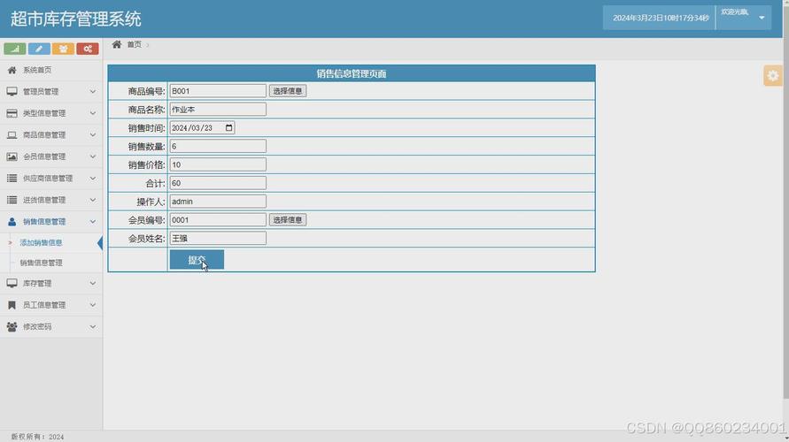Collapse the 销售信息管理 sidebar menu
The height and width of the screenshot is (442, 789).
[x=50, y=222]
